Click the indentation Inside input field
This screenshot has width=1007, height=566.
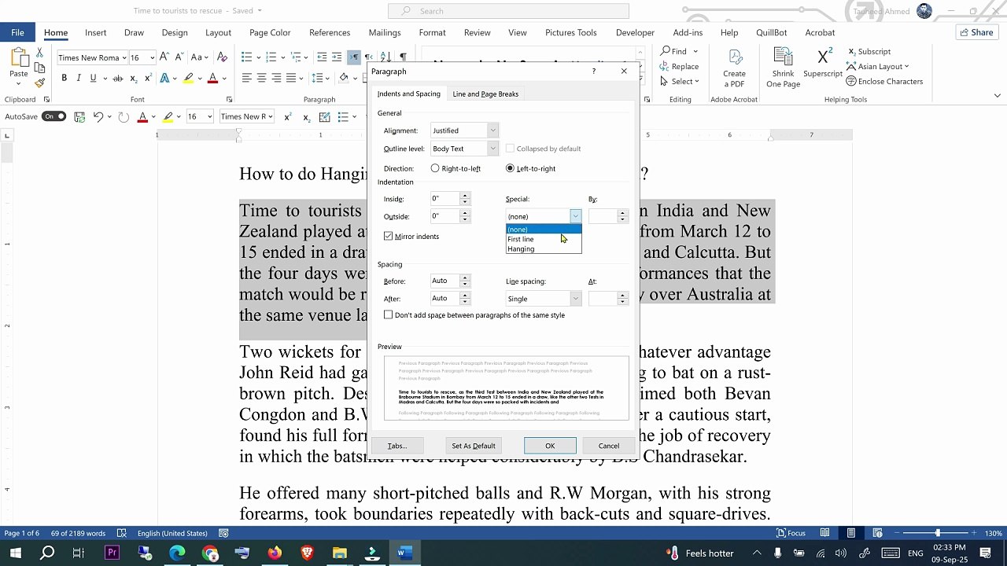(x=445, y=199)
